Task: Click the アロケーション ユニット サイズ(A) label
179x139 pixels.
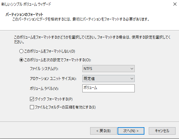Action: (x=53, y=79)
